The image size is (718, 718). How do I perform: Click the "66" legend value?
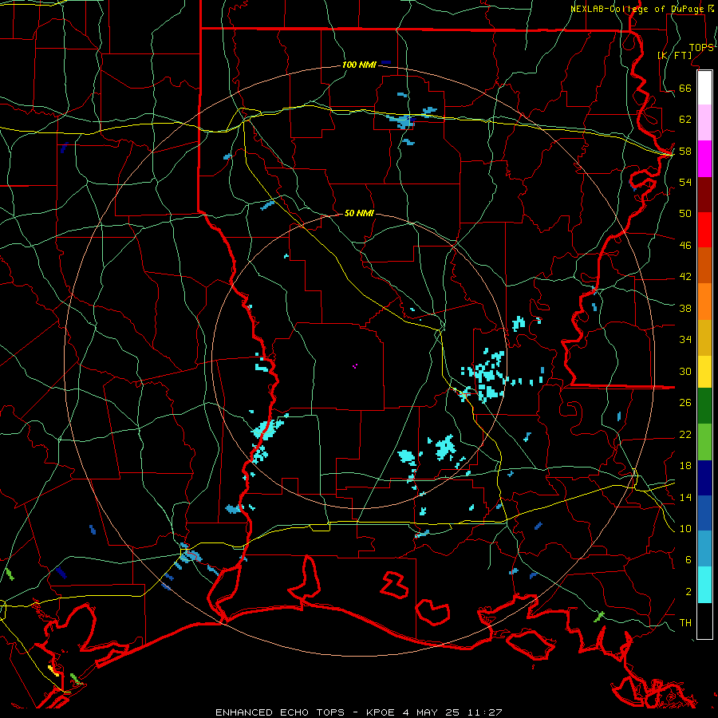[685, 88]
